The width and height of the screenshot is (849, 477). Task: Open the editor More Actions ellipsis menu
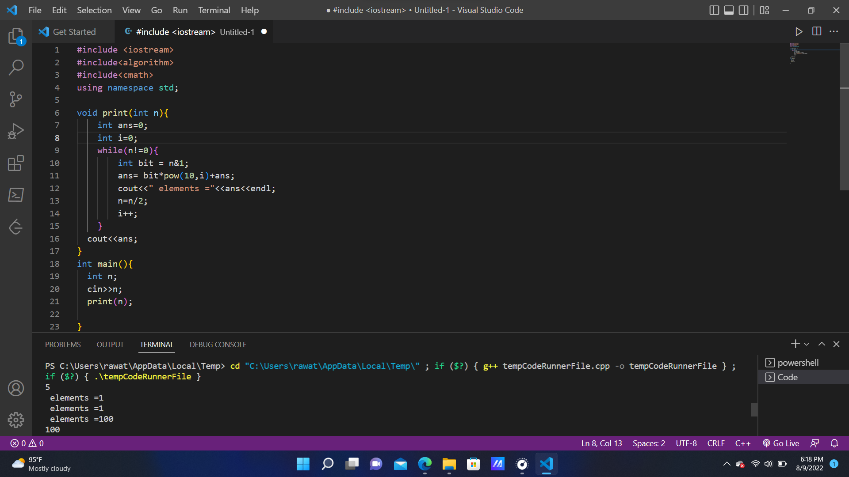834,31
